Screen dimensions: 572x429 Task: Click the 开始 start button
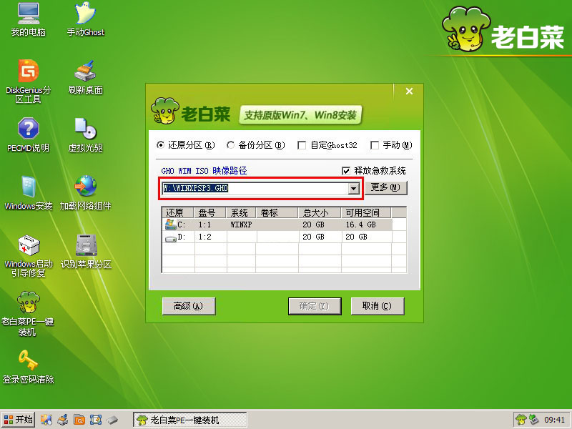click(18, 420)
